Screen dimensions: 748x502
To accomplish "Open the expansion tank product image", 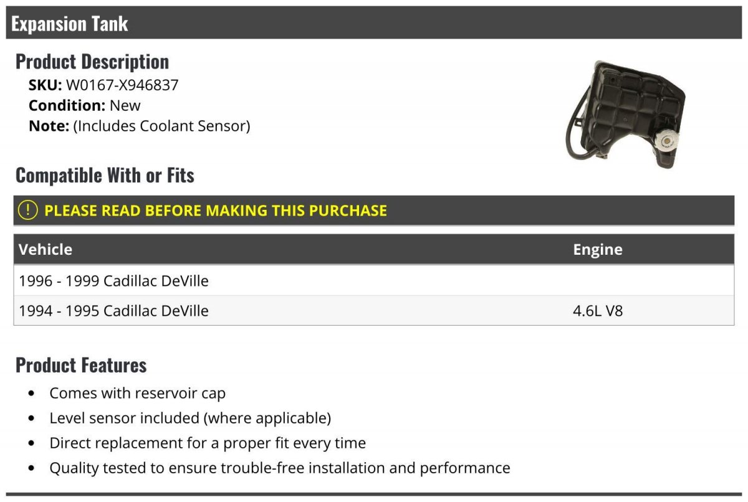I will coord(625,116).
